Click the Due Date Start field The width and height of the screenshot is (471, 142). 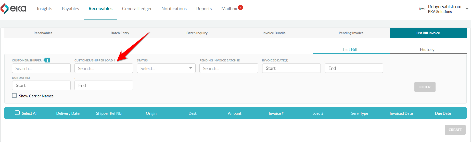coord(41,85)
